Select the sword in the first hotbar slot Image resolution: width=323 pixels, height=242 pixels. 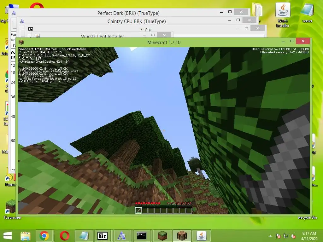point(138,210)
